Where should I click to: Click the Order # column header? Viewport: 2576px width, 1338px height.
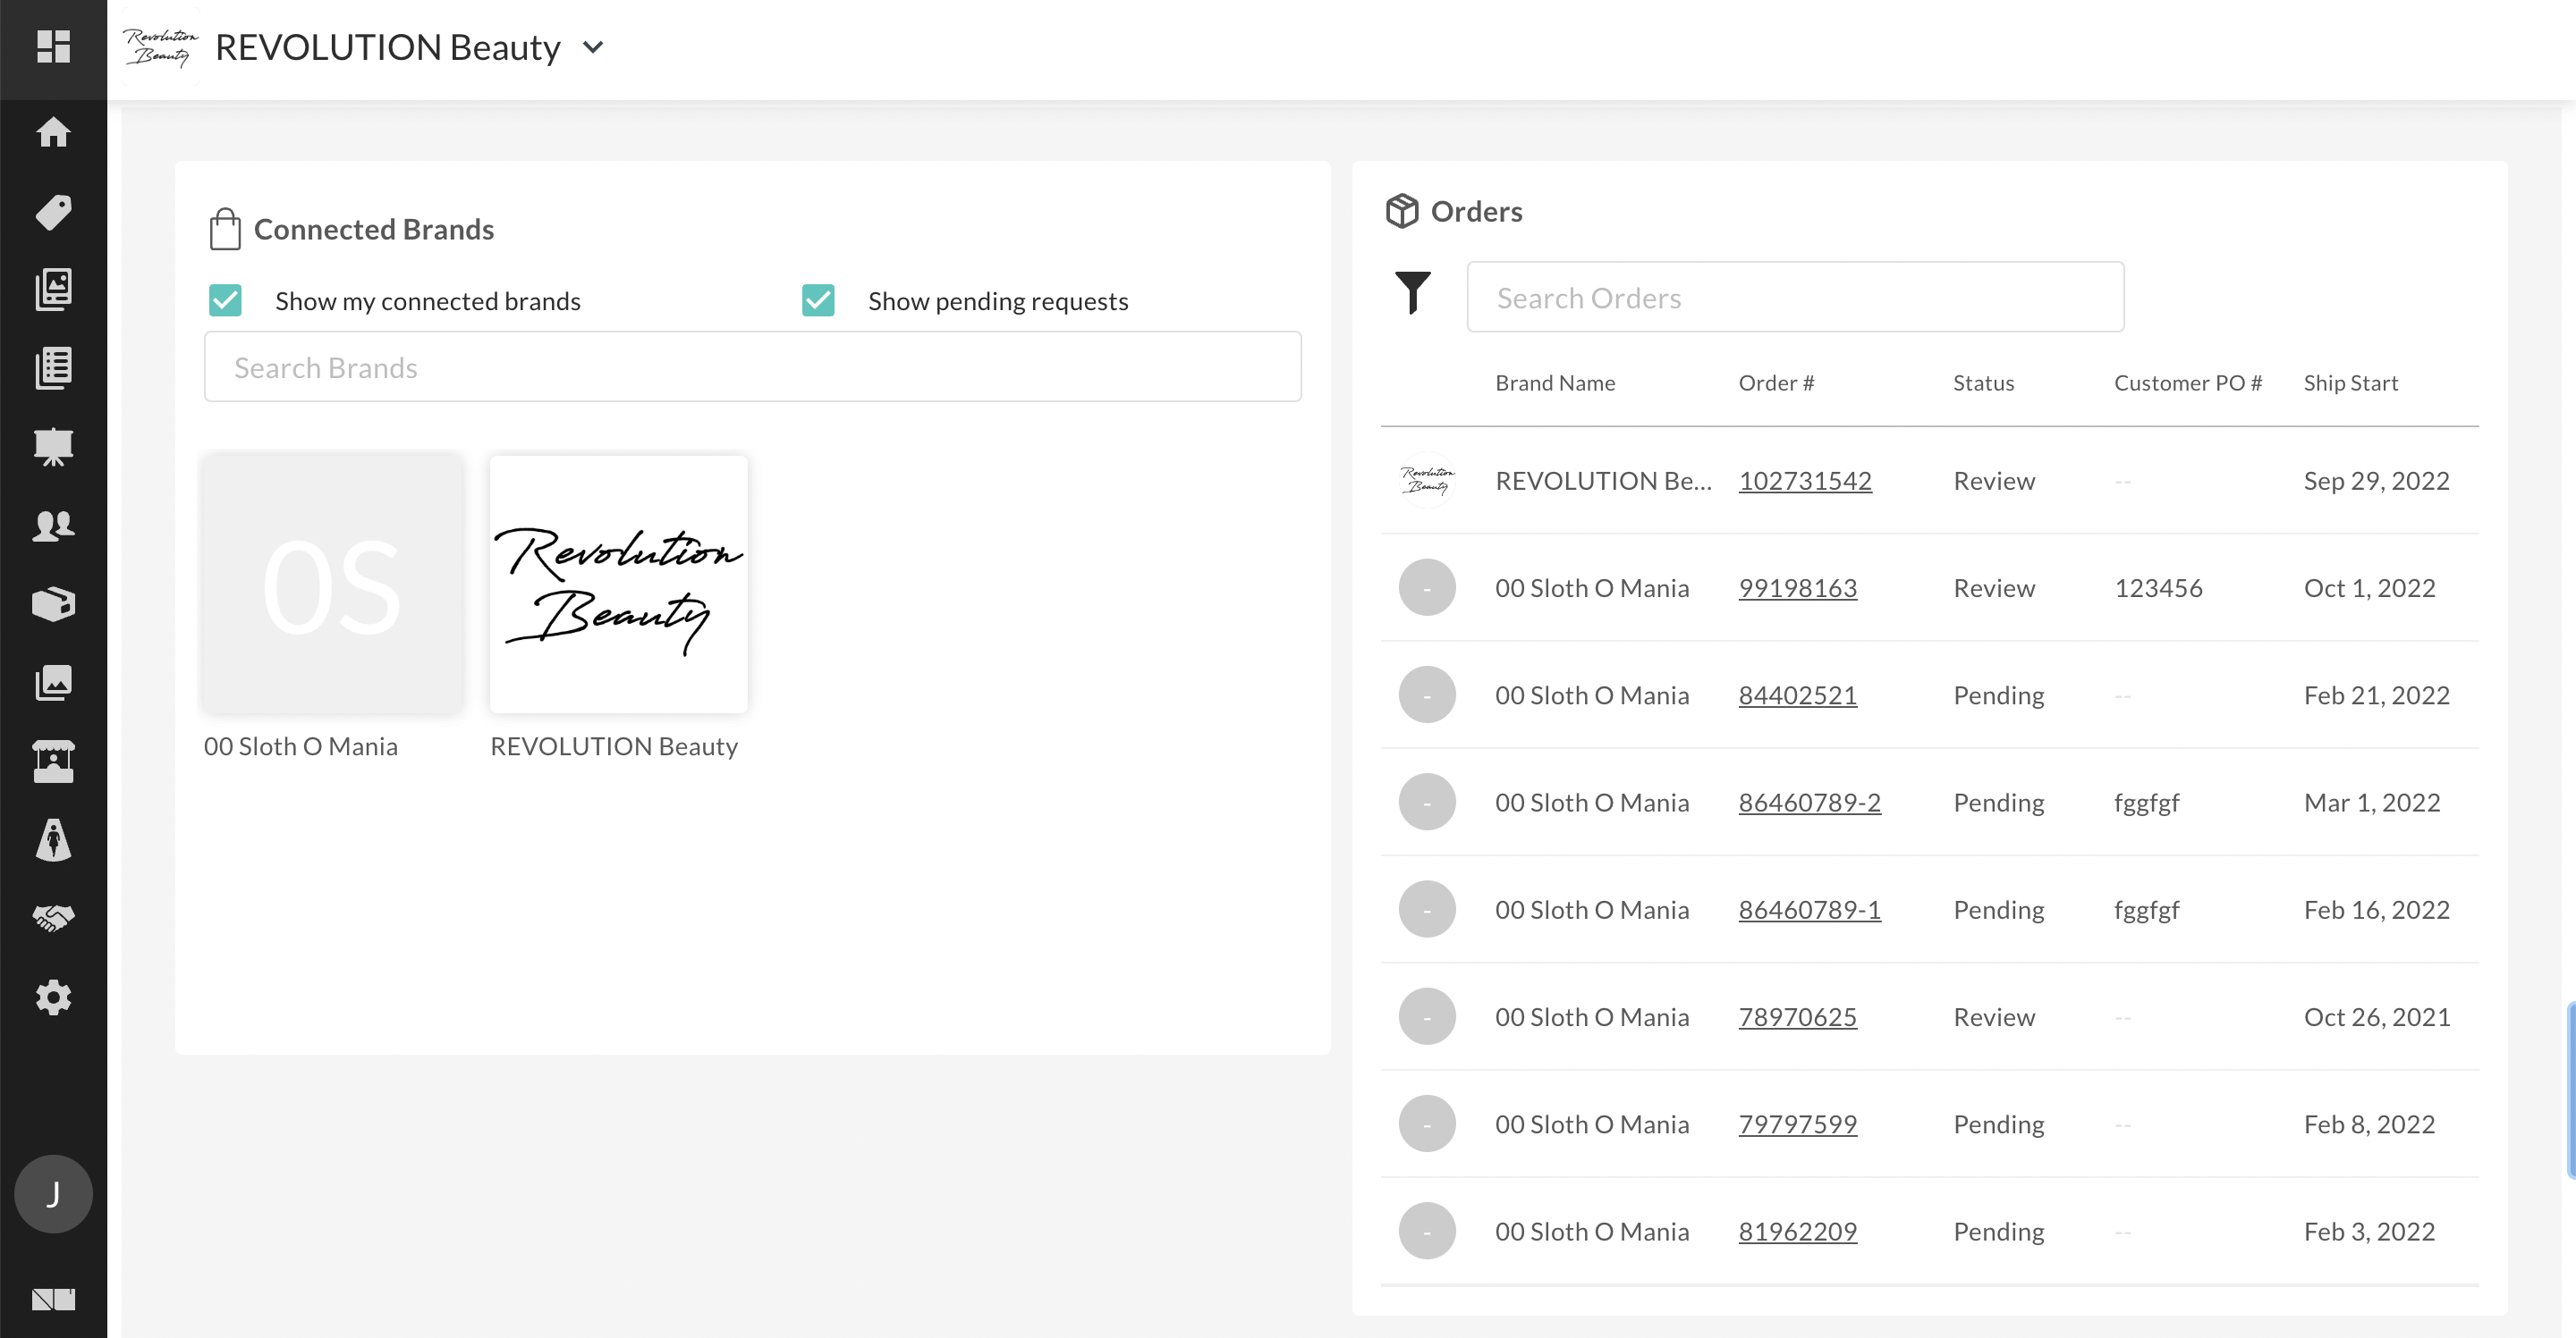1776,383
